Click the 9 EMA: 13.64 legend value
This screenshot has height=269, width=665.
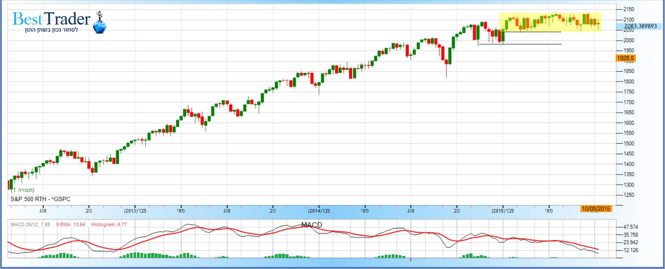point(71,224)
